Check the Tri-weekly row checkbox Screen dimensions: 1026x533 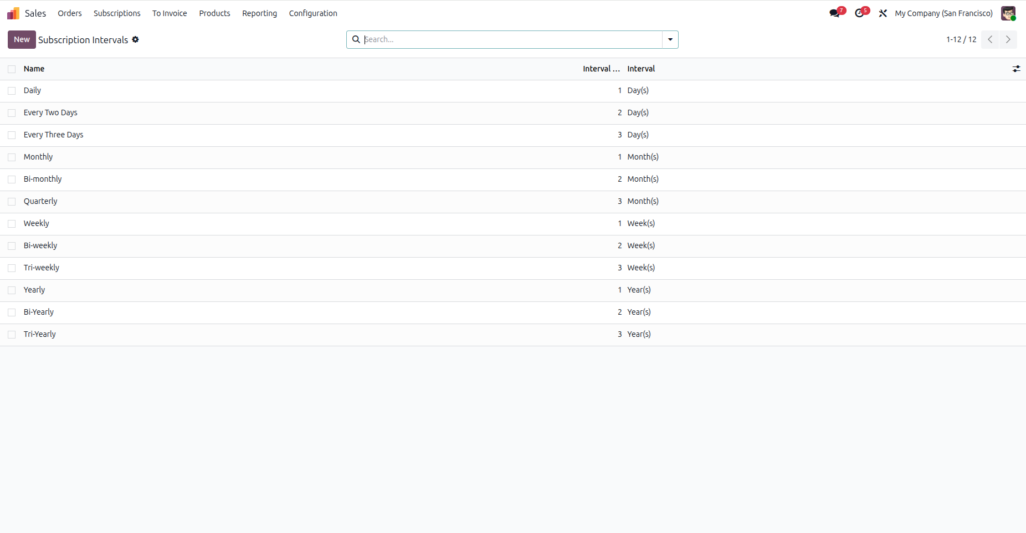point(12,268)
